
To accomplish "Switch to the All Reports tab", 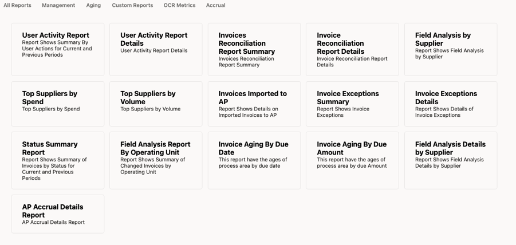I will click(x=17, y=5).
